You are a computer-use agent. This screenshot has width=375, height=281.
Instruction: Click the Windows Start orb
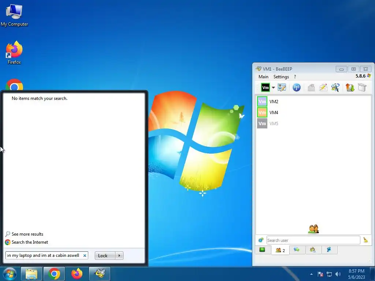point(10,274)
